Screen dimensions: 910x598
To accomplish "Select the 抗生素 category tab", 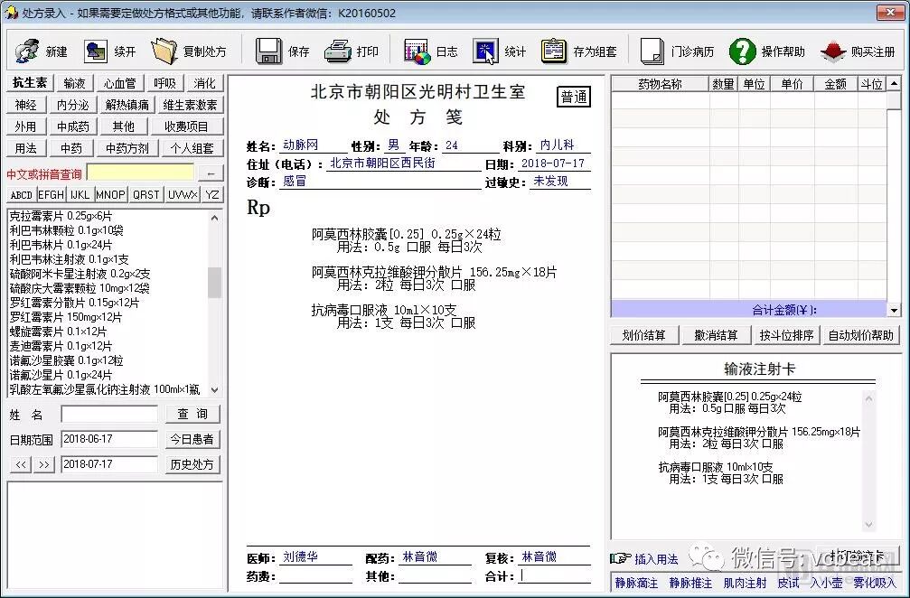I will pyautogui.click(x=30, y=83).
